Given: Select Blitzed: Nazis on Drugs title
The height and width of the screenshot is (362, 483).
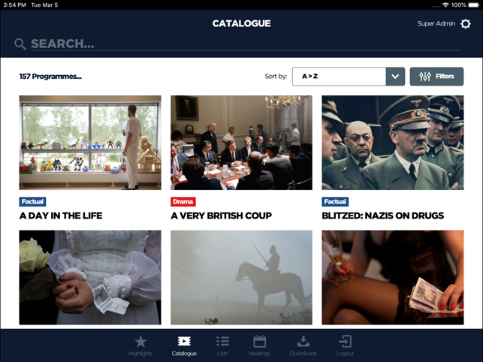Looking at the screenshot, I should 383,216.
